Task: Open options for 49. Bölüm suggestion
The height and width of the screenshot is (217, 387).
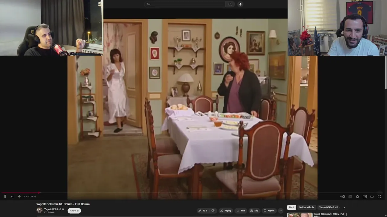Action: [347, 215]
